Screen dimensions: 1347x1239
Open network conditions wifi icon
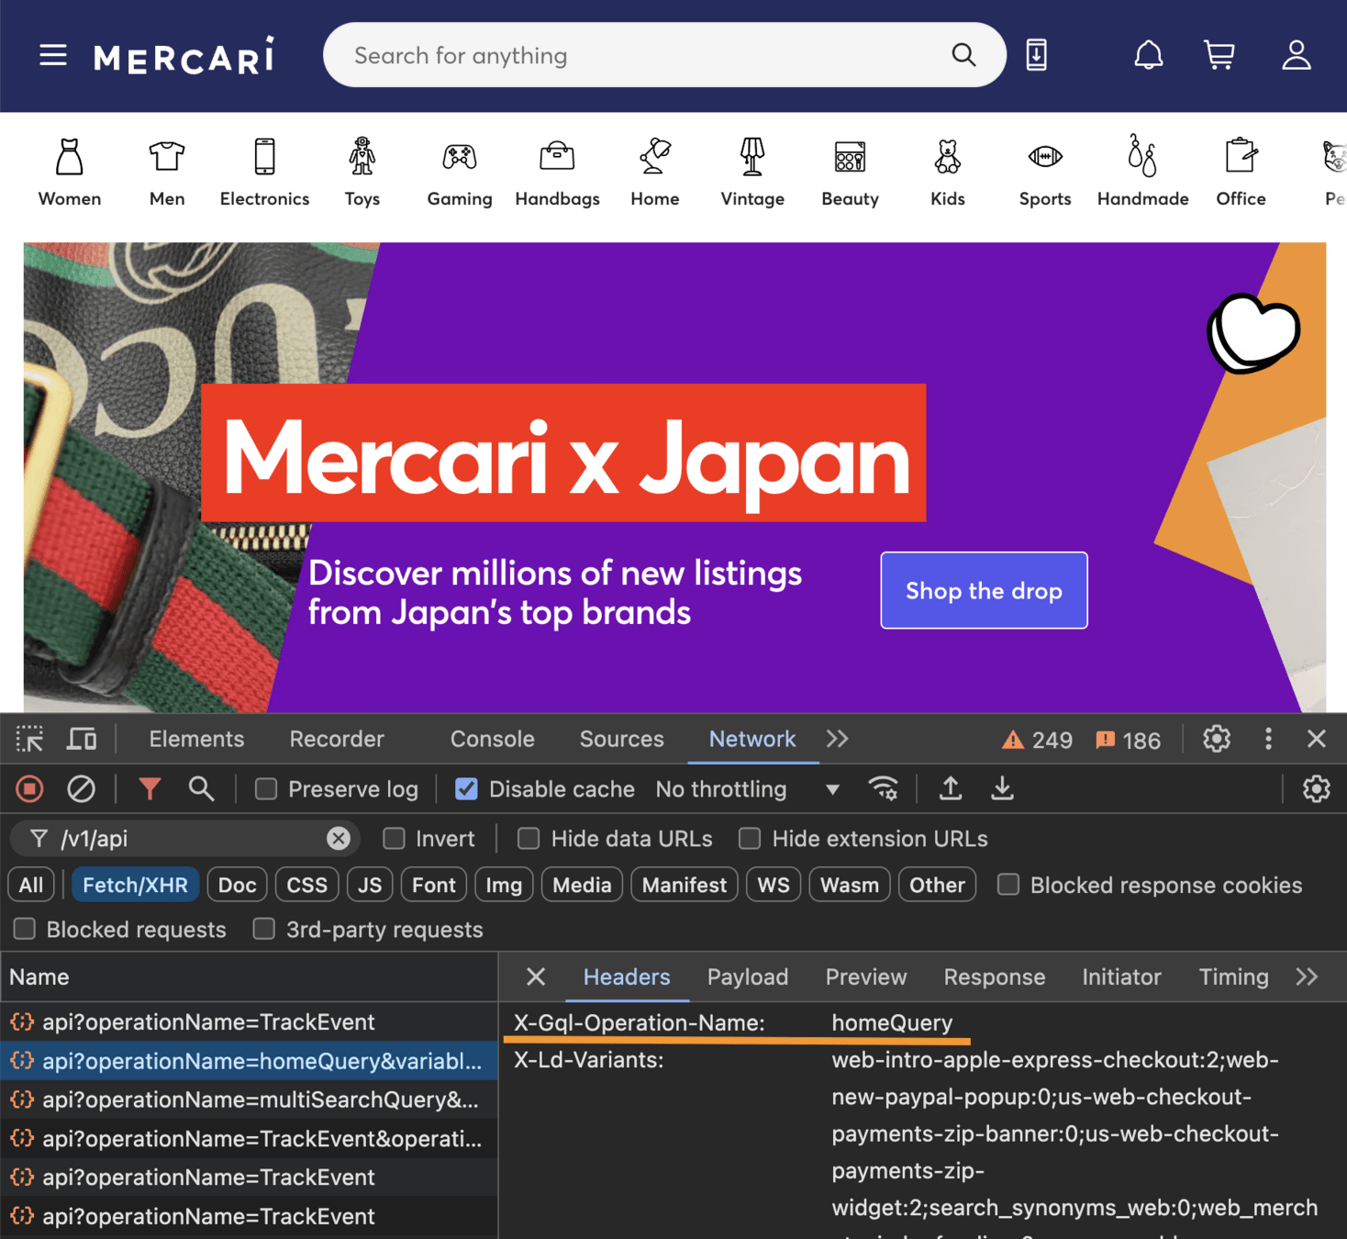point(883,788)
